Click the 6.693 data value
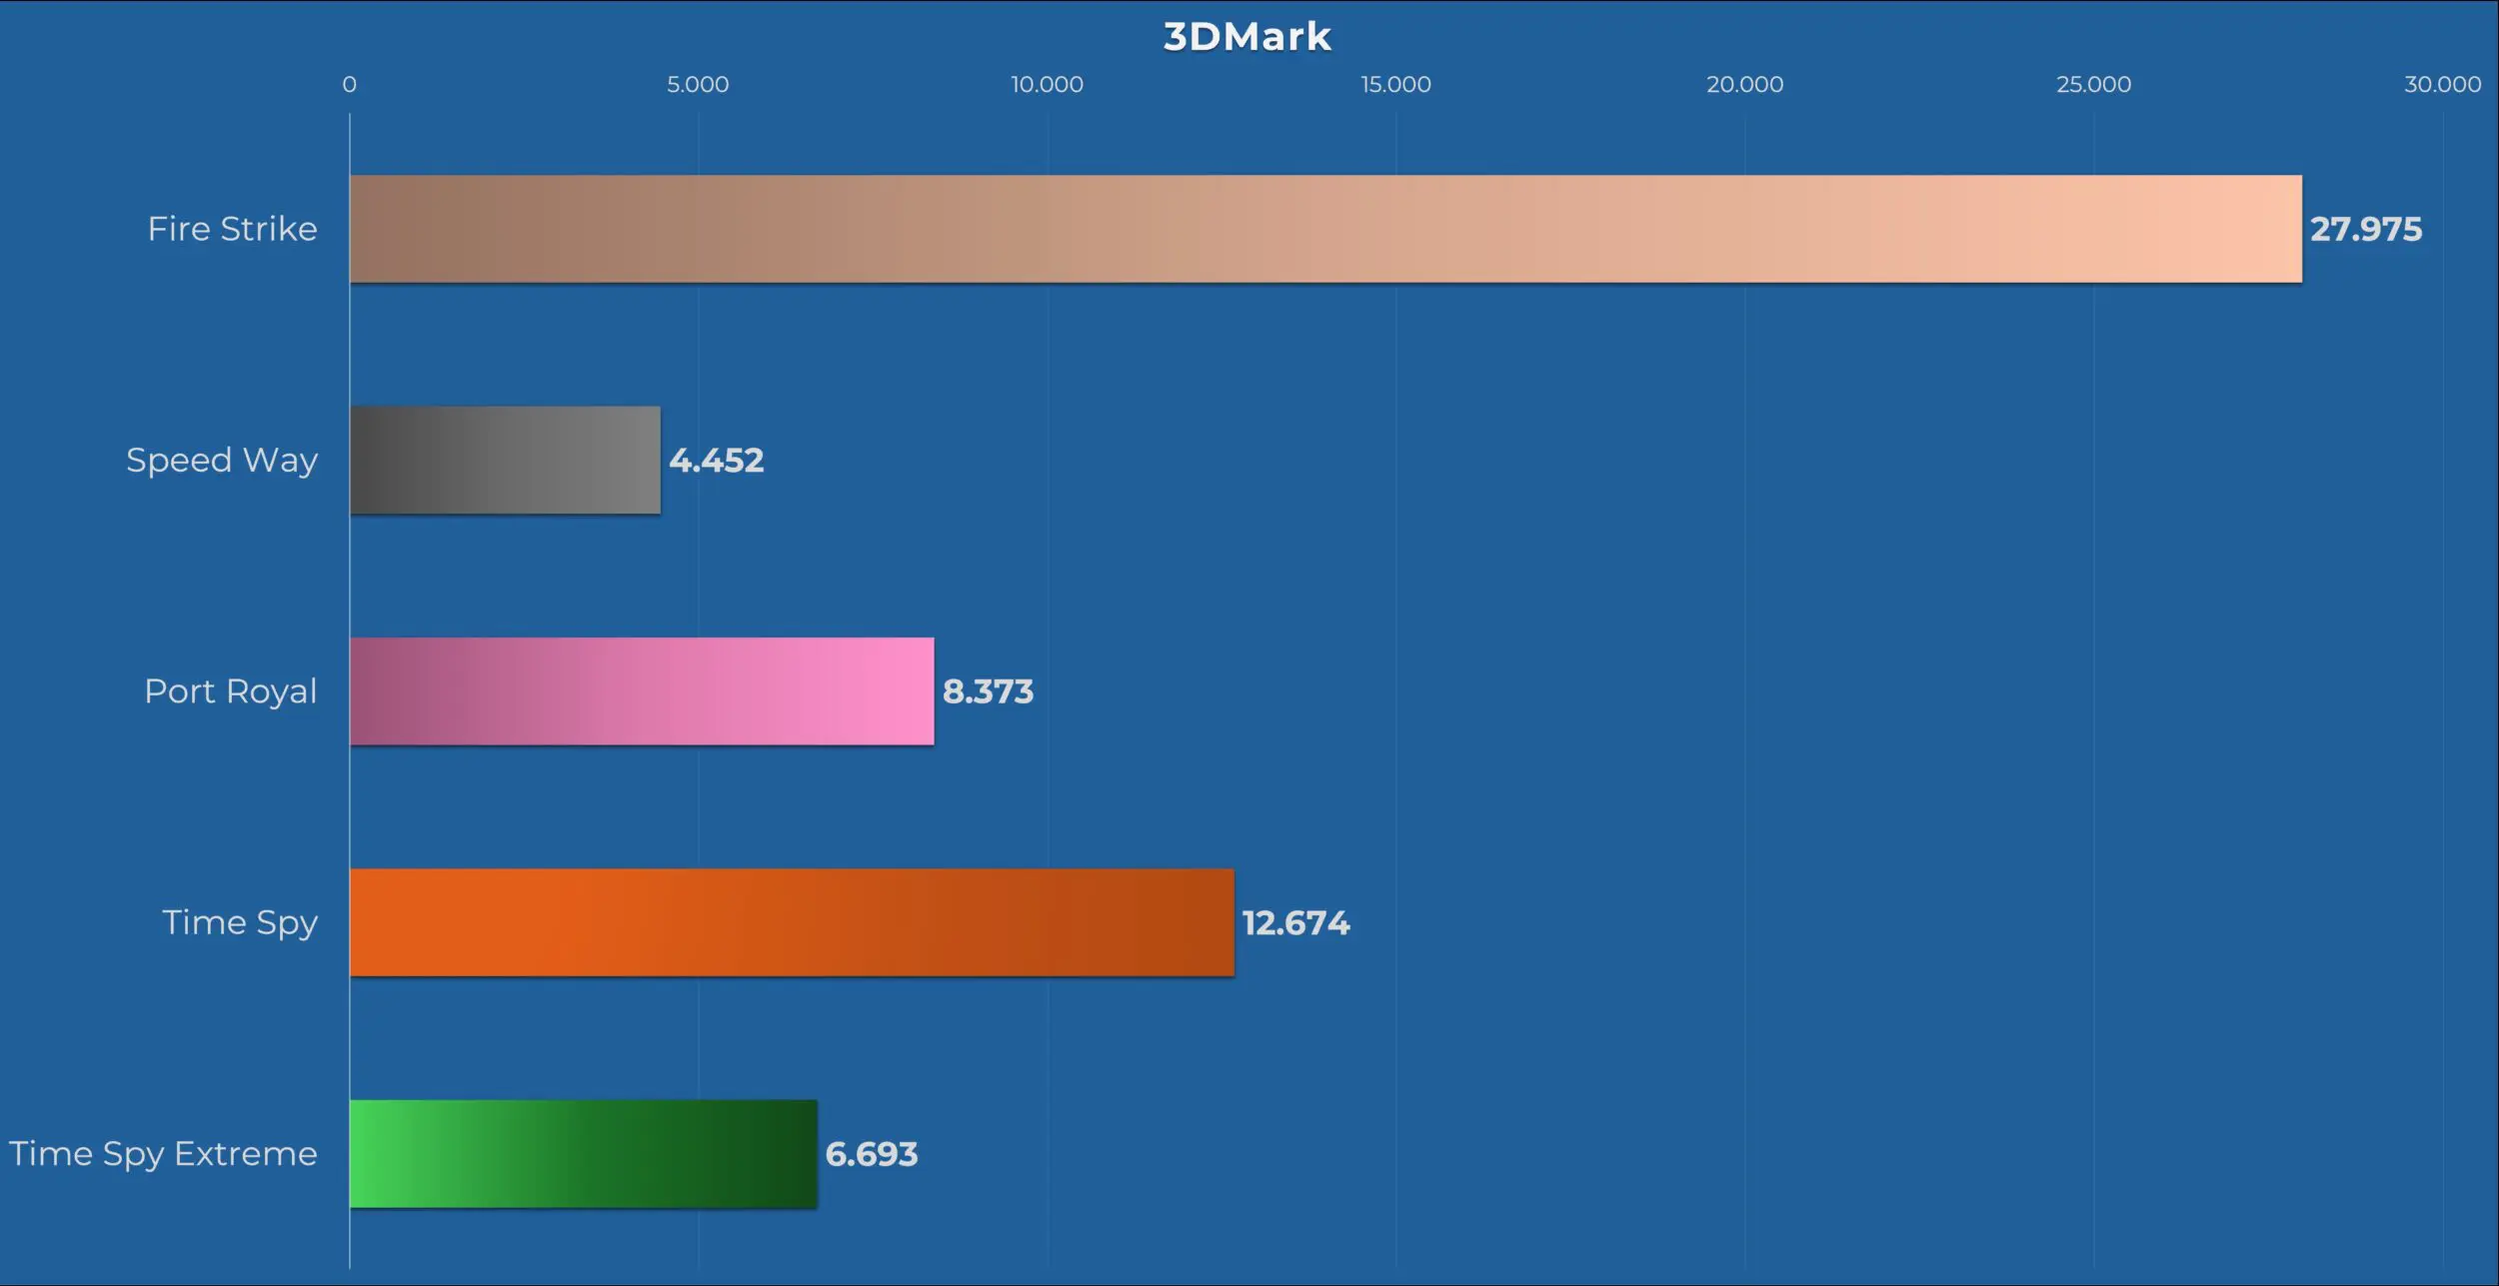 click(872, 1154)
